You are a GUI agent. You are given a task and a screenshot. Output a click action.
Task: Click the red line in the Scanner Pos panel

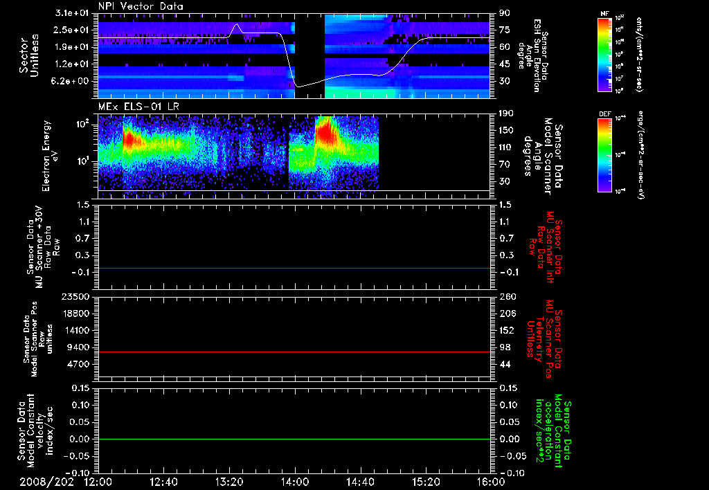coord(294,352)
